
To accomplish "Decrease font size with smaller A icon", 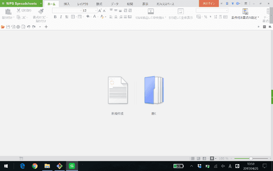I will [x=104, y=11].
